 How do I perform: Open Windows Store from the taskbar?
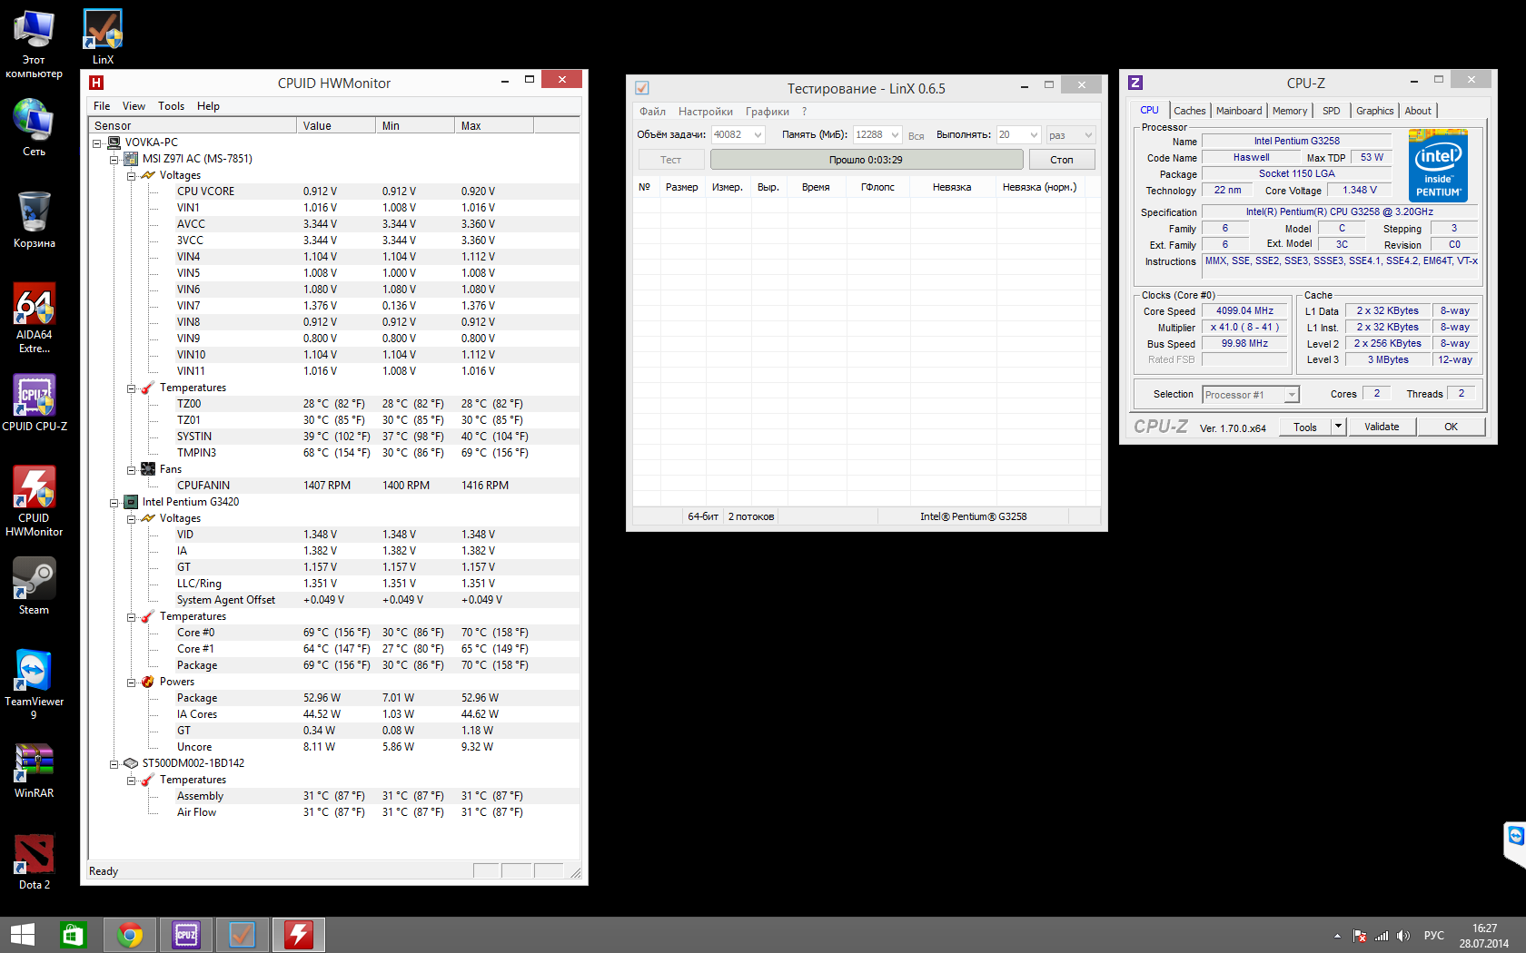[73, 935]
